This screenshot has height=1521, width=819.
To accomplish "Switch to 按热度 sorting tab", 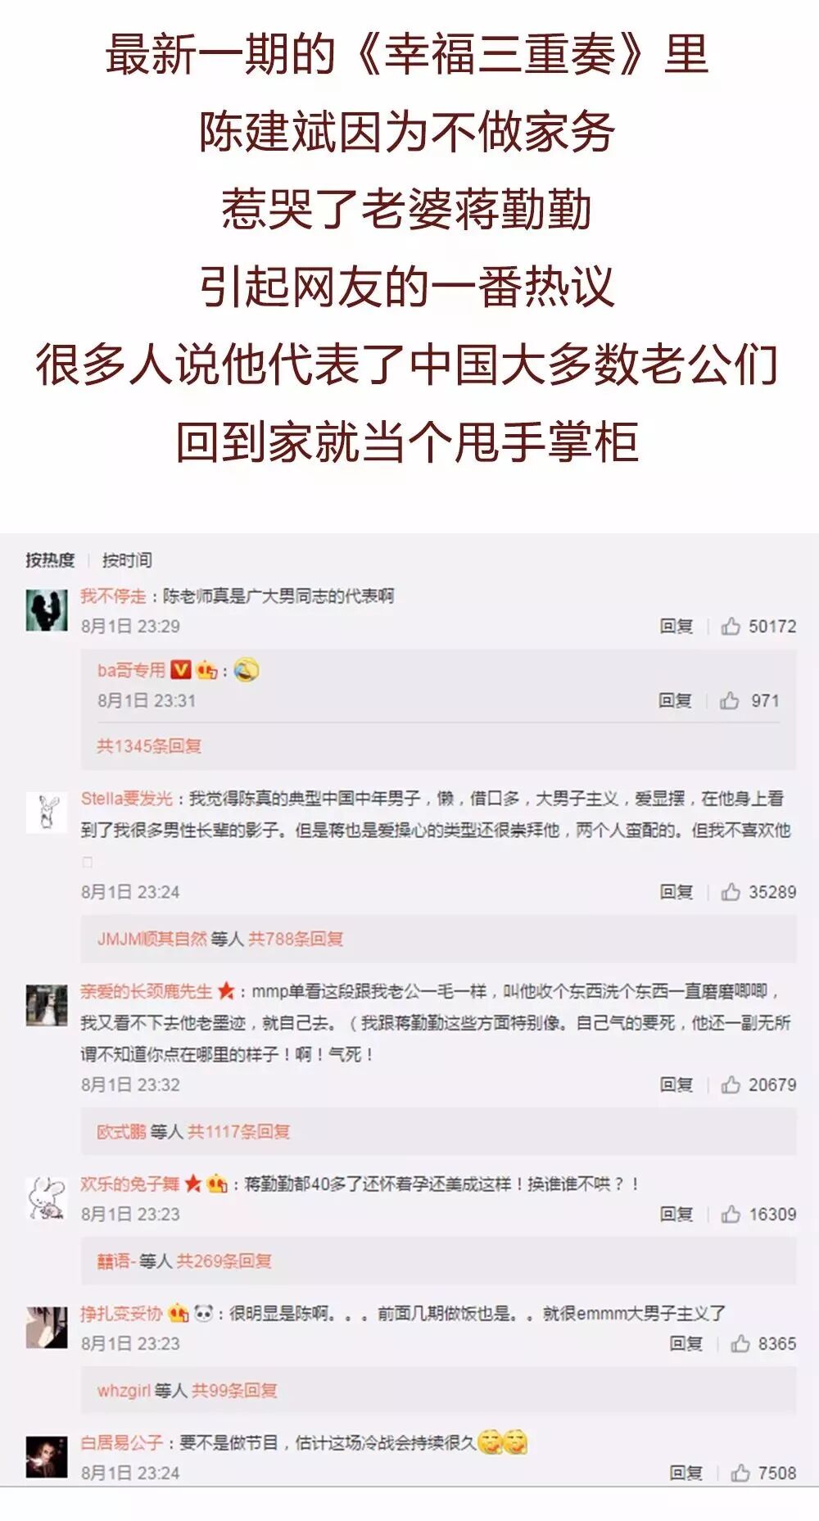I will [x=50, y=560].
